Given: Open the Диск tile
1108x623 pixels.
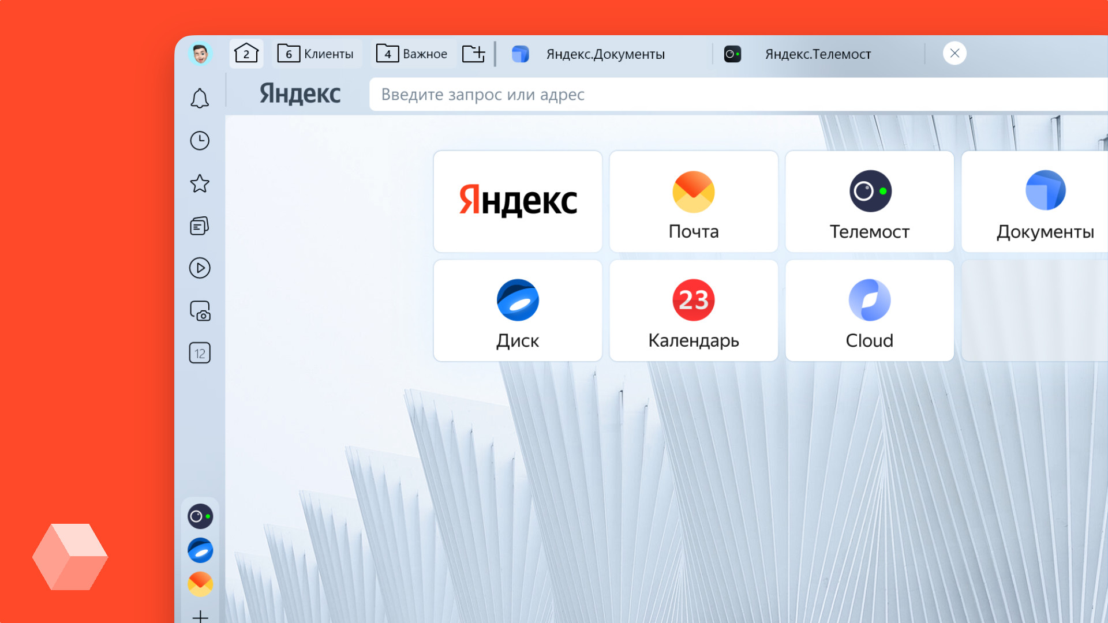Looking at the screenshot, I should pos(518,310).
